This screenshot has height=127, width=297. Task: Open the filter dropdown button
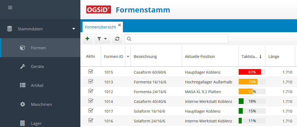(x=102, y=39)
